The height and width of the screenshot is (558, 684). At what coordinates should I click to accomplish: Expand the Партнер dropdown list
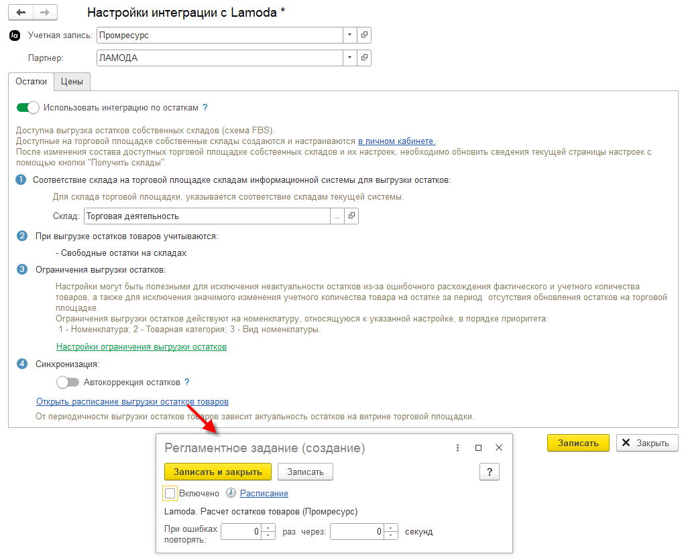coord(349,58)
